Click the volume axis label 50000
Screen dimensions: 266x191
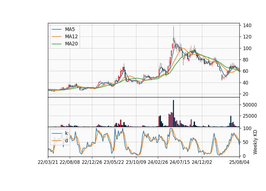pos(250,105)
